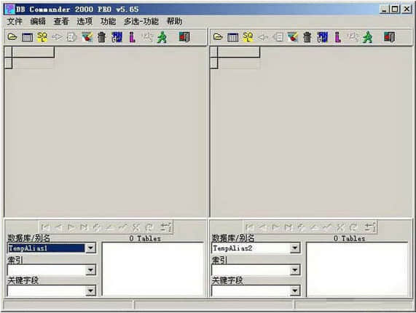Open folder icon in TempAlias2 pane toolbar
This screenshot has height=313, width=416.
coord(218,37)
